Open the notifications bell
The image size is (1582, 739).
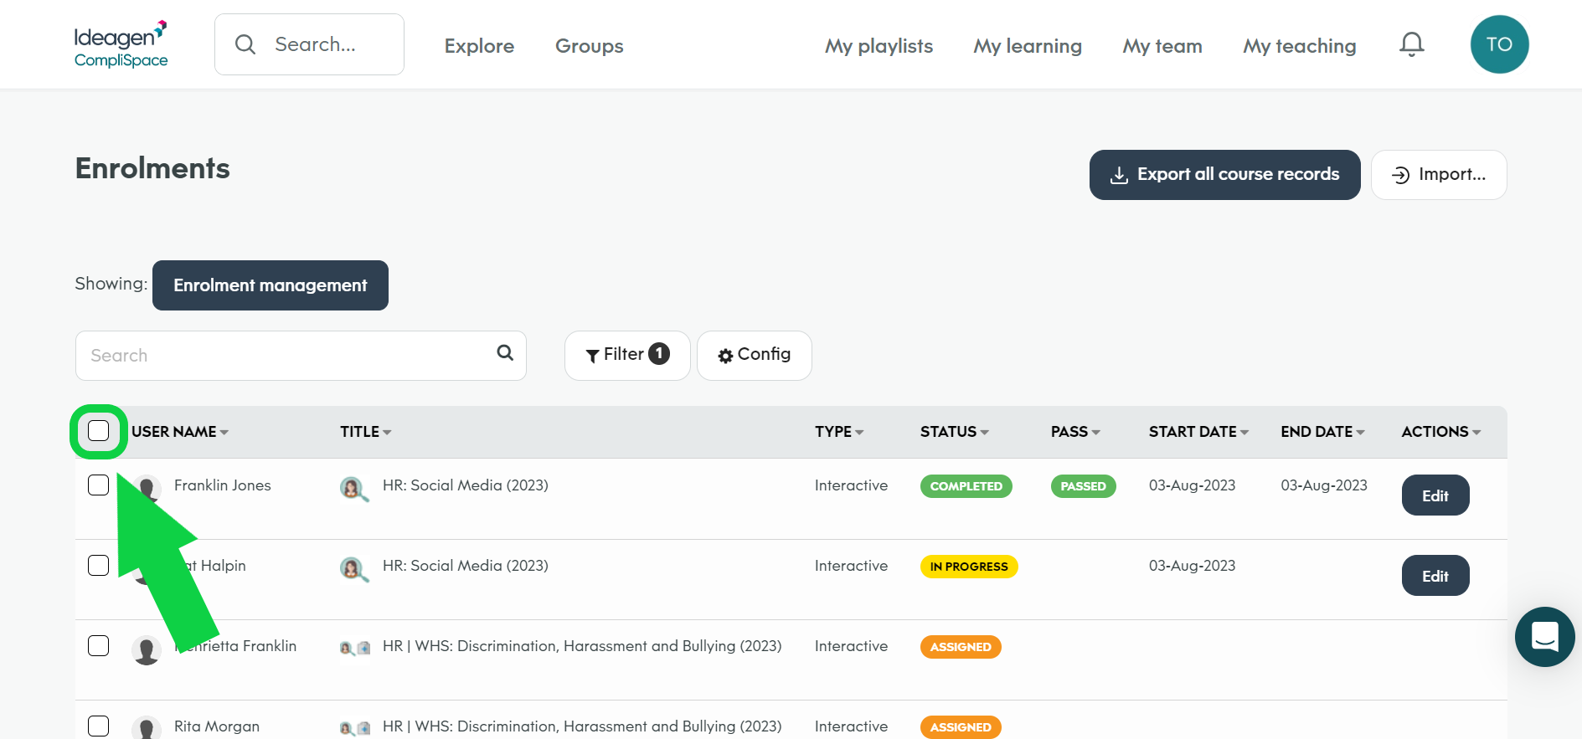pyautogui.click(x=1412, y=44)
